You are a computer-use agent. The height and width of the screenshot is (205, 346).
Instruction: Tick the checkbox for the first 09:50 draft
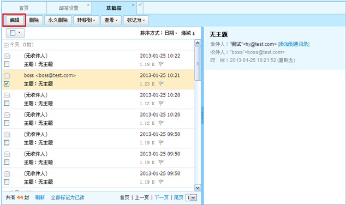click(7, 143)
